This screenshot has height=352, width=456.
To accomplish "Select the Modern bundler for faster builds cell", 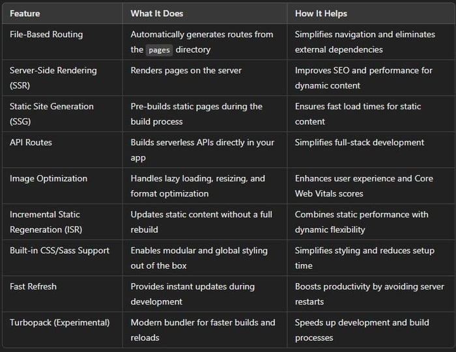I will tap(205, 330).
